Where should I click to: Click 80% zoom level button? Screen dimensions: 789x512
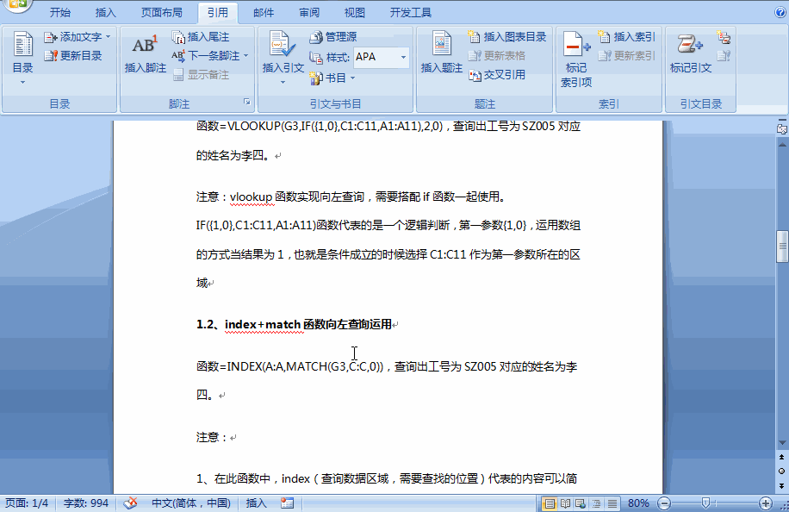[638, 503]
